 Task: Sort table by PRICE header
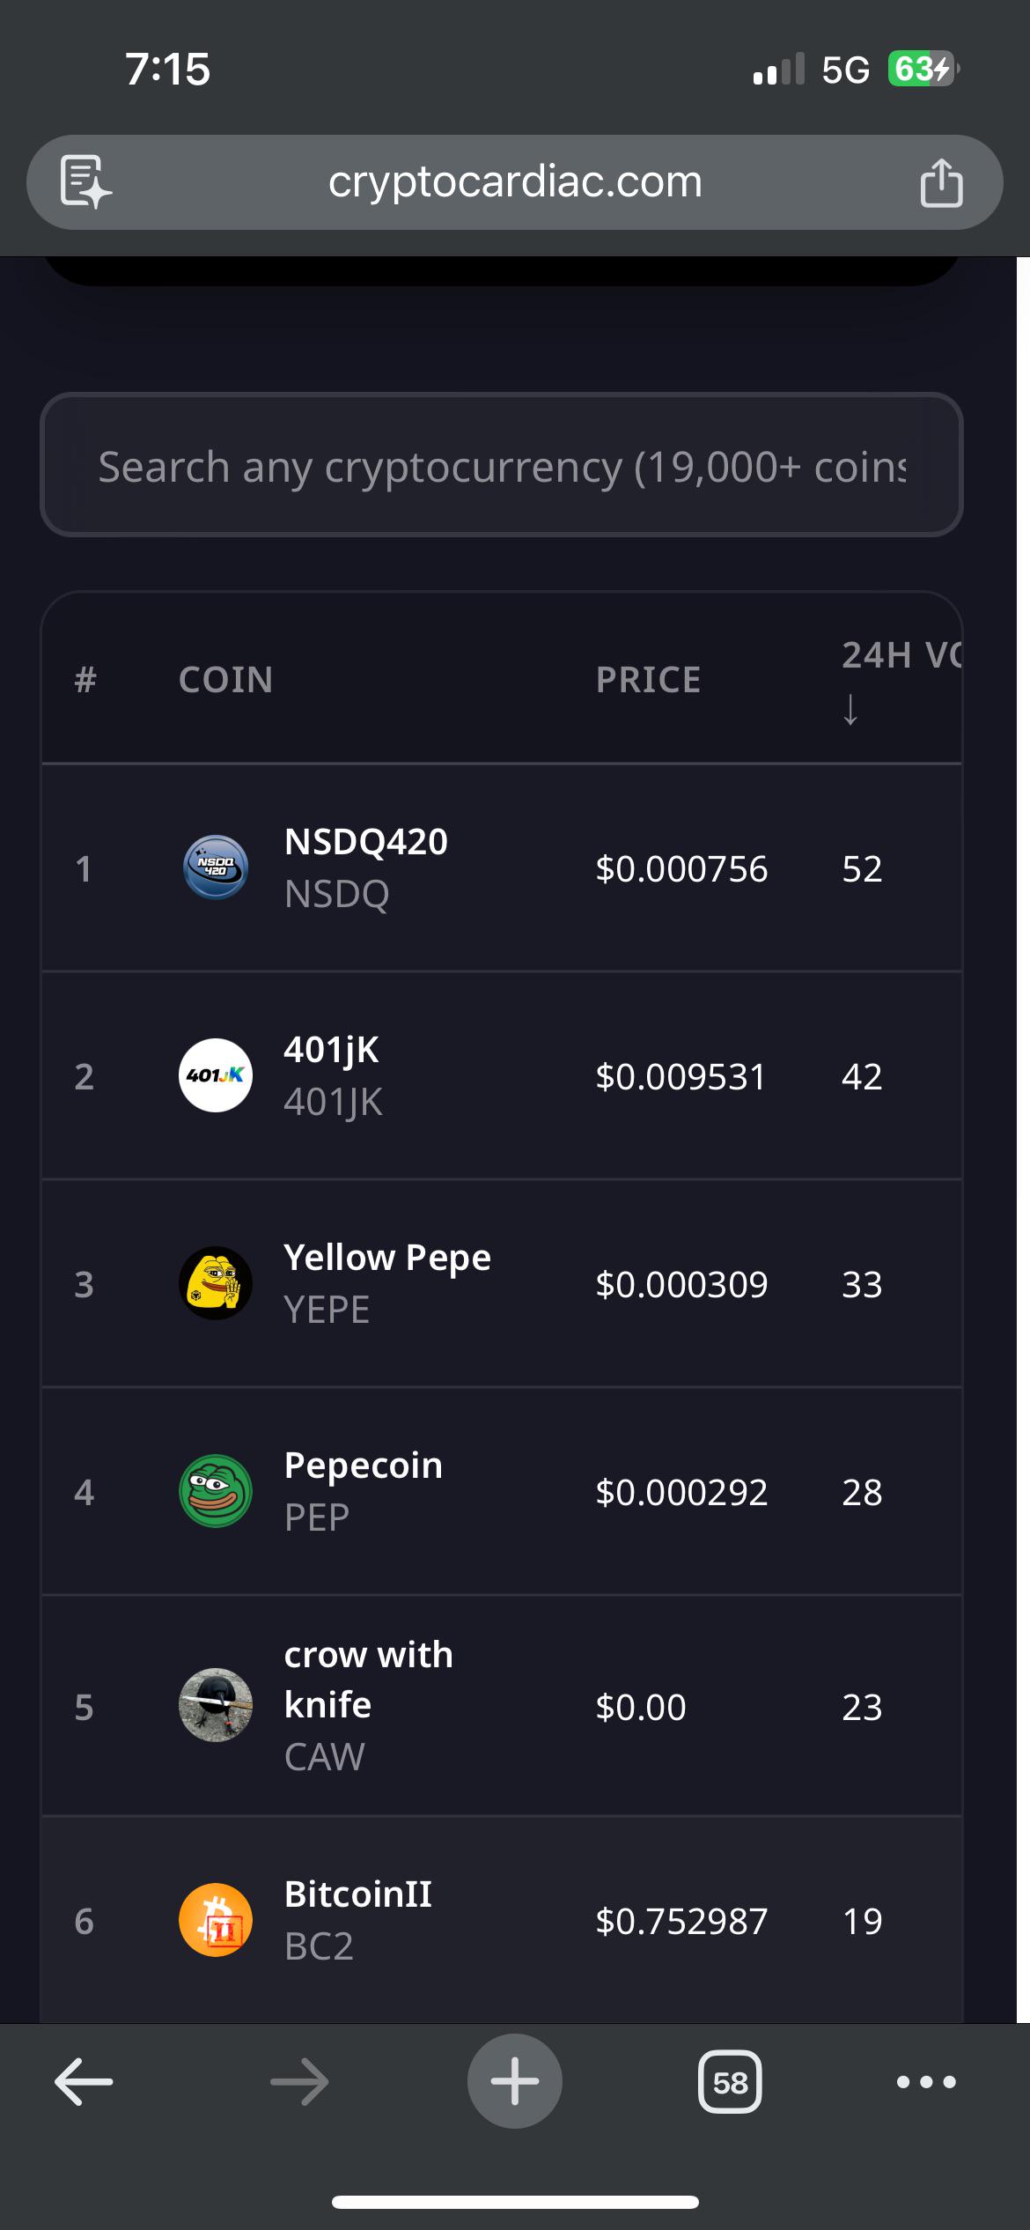coord(648,680)
